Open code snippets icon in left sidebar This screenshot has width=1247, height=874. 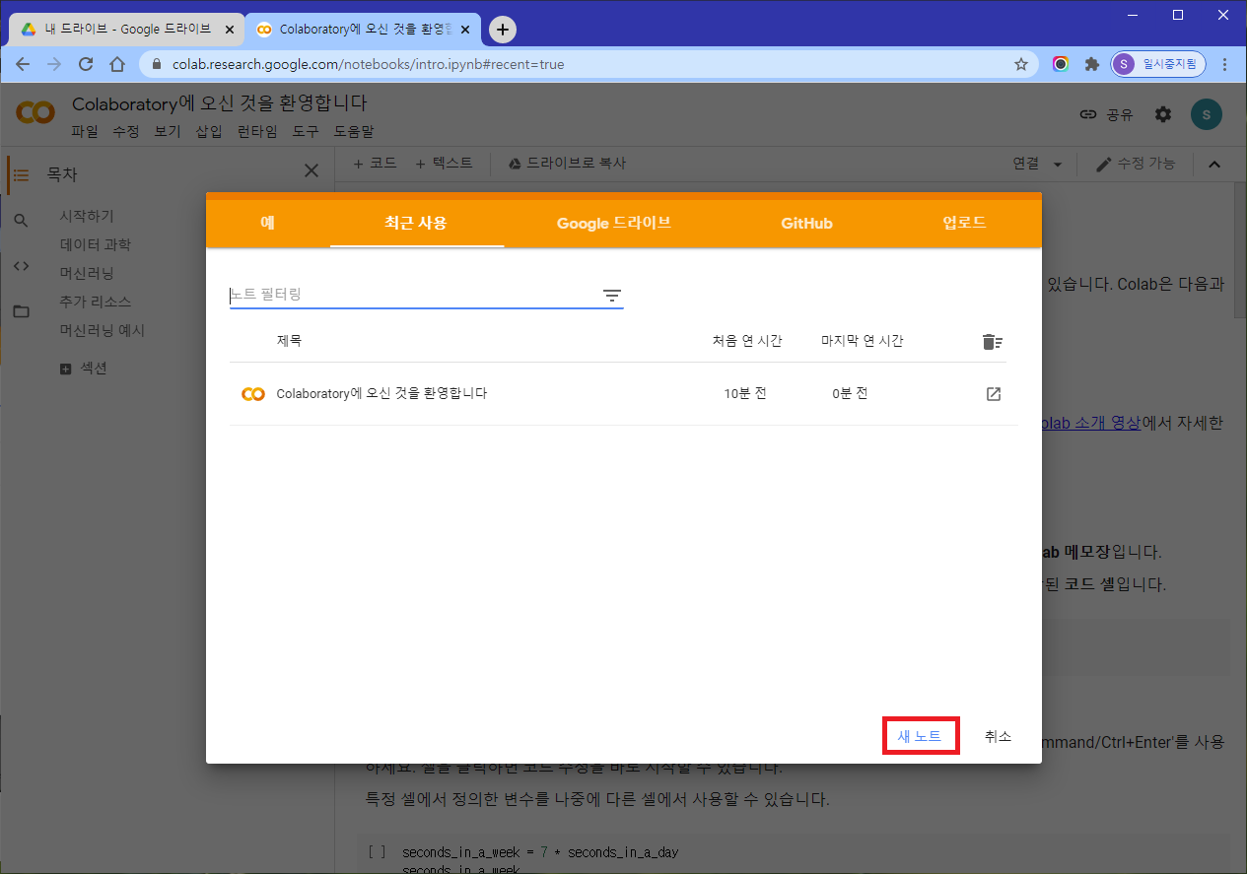[x=21, y=265]
